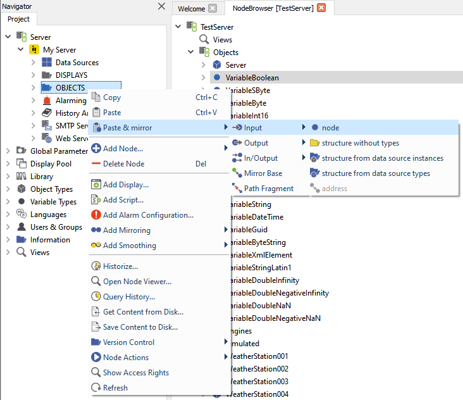Click the Add Mirroring blue dots icon
463x400 pixels.
[x=96, y=230]
